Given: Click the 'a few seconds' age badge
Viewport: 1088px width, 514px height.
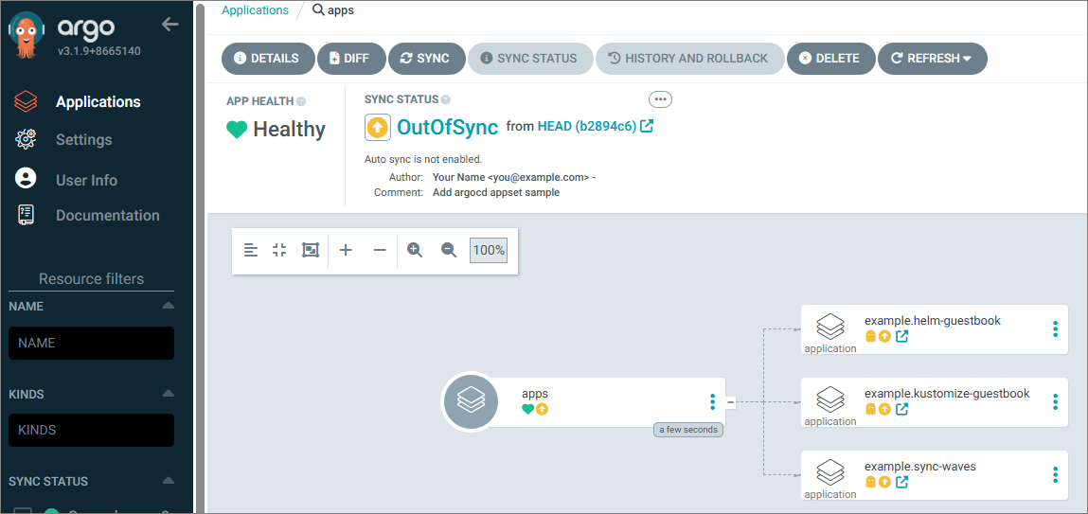Looking at the screenshot, I should coord(688,430).
